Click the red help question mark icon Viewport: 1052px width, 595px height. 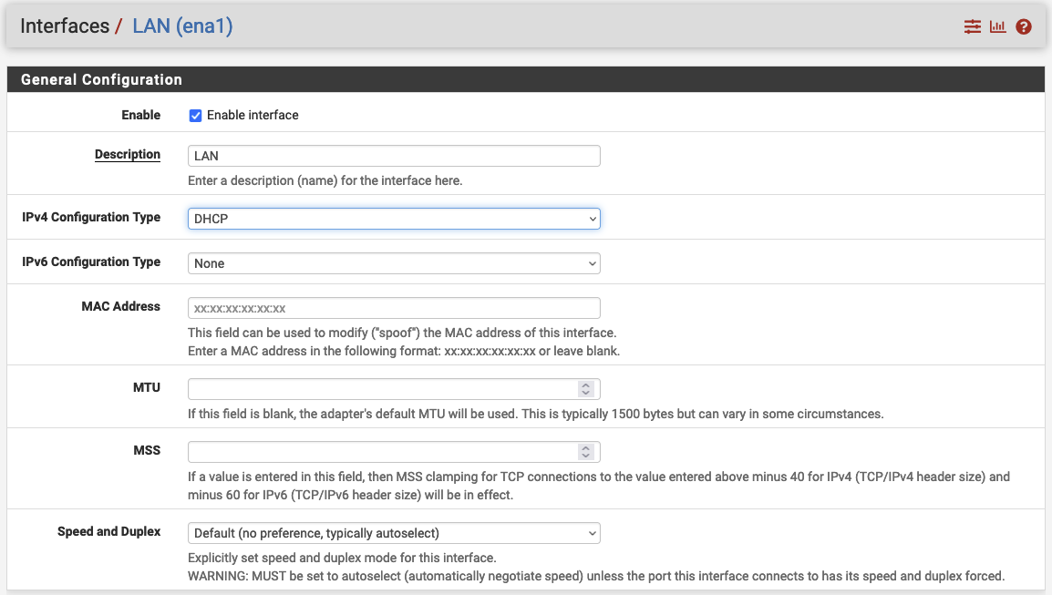(x=1023, y=26)
